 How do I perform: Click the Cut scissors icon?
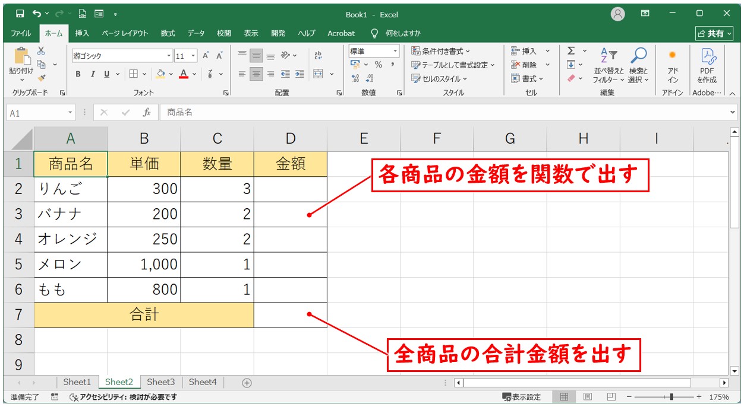(41, 51)
